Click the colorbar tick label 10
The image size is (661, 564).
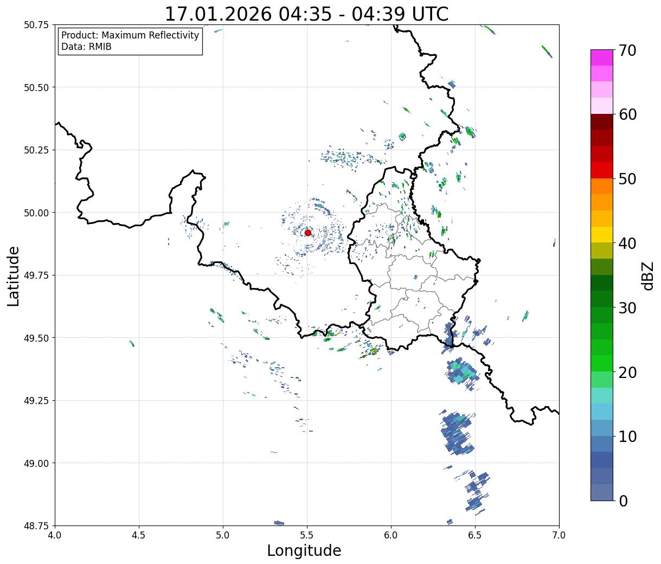point(627,437)
